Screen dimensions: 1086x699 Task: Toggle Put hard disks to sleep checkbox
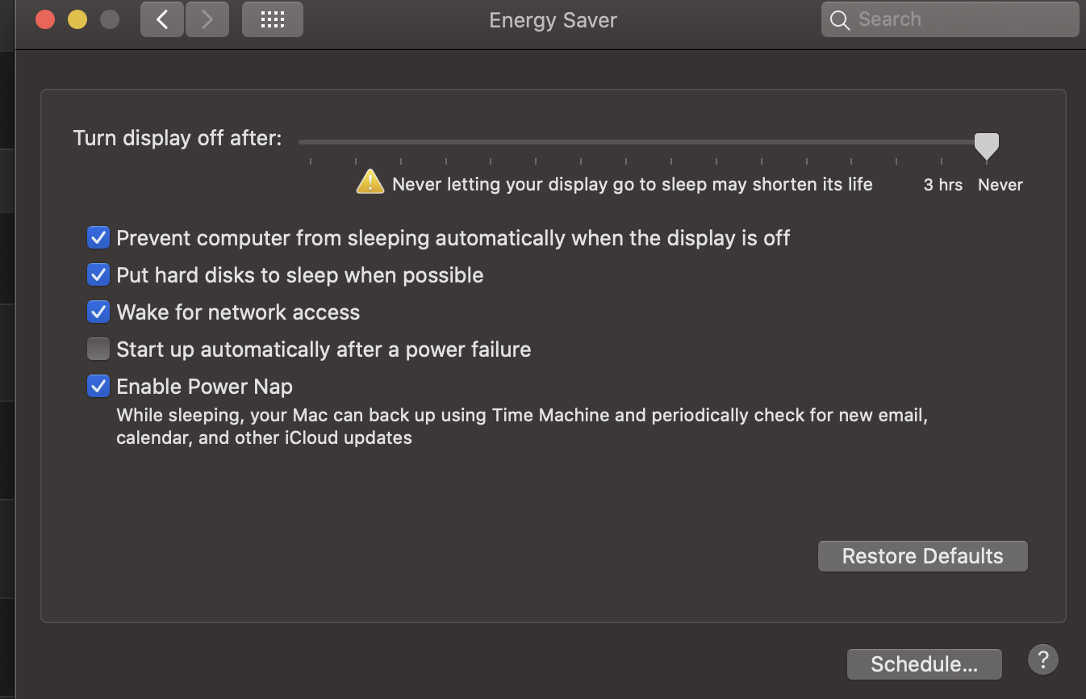(x=98, y=275)
